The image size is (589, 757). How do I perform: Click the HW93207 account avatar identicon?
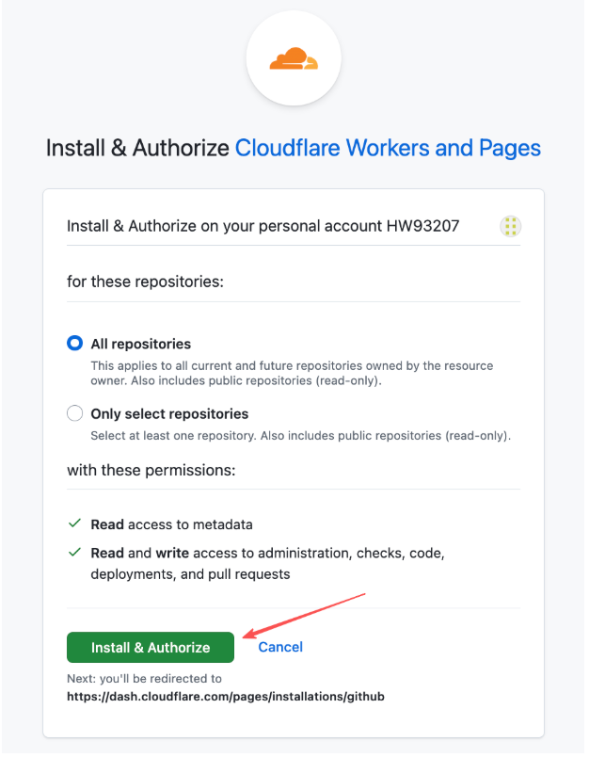click(510, 226)
